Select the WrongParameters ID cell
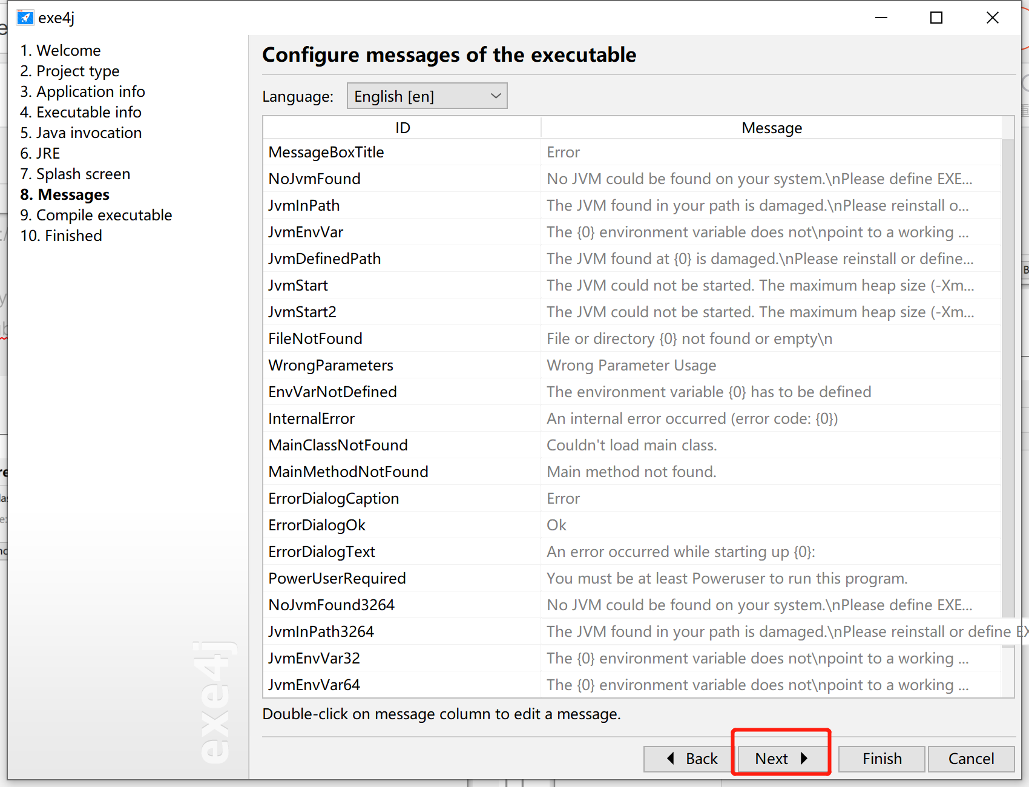Screen dimensions: 1029x787 pos(402,365)
